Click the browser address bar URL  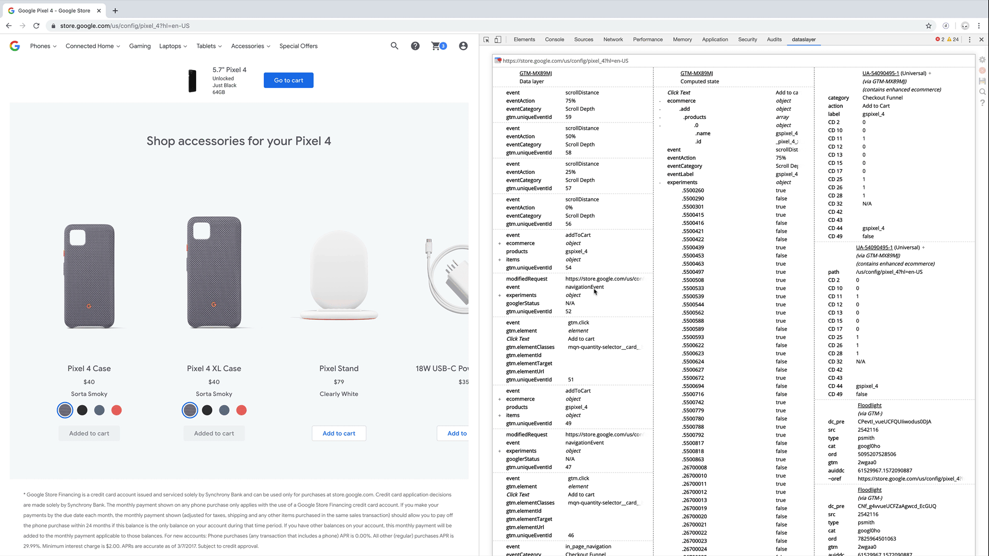[x=125, y=26]
